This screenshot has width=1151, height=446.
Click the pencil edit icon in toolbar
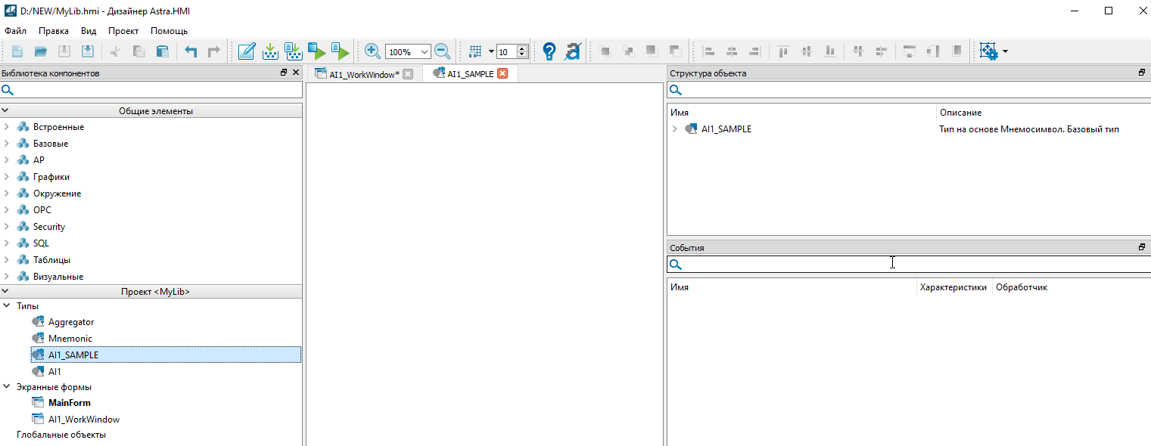[246, 51]
